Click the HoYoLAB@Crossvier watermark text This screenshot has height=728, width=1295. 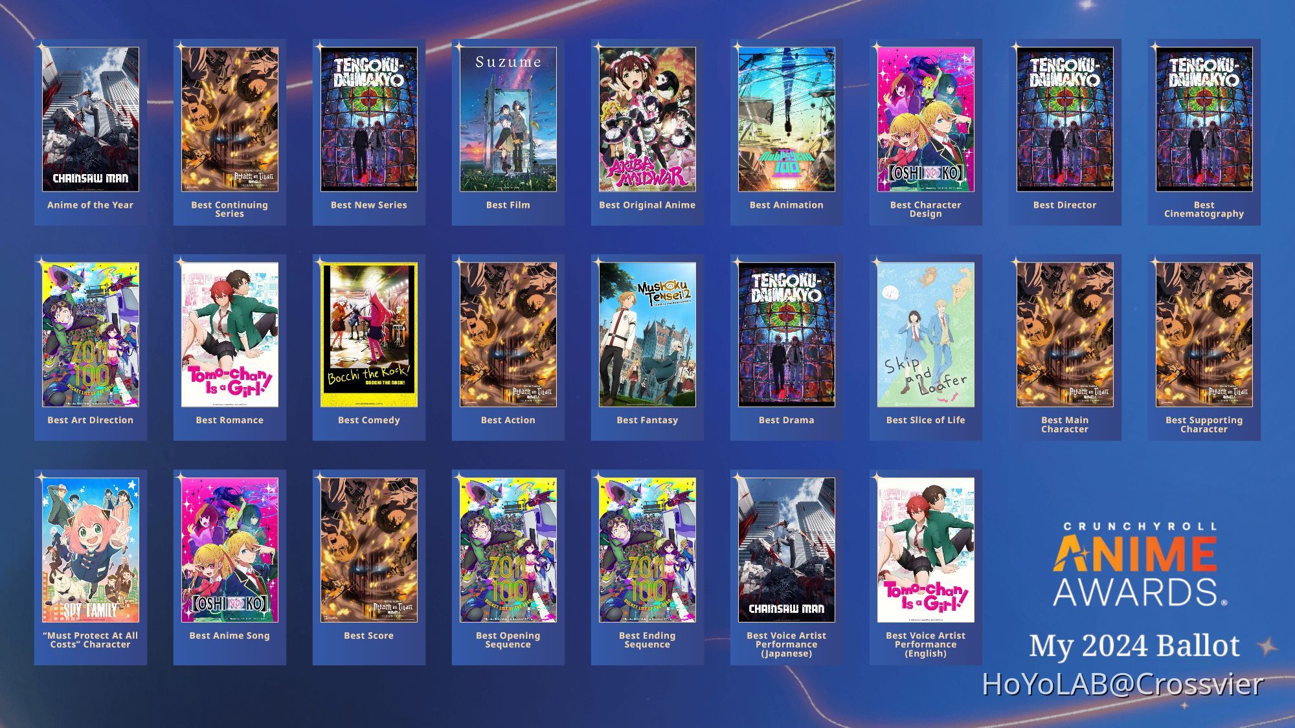pos(1122,684)
